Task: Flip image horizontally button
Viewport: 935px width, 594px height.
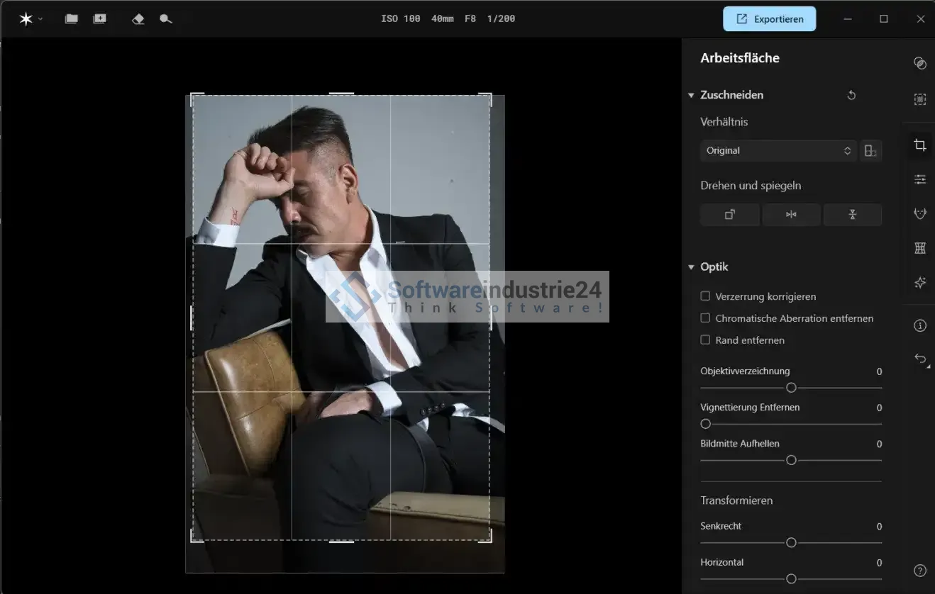Action: [x=791, y=215]
